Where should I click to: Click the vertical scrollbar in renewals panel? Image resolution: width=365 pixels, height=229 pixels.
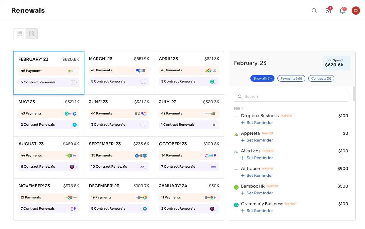pyautogui.click(x=354, y=93)
